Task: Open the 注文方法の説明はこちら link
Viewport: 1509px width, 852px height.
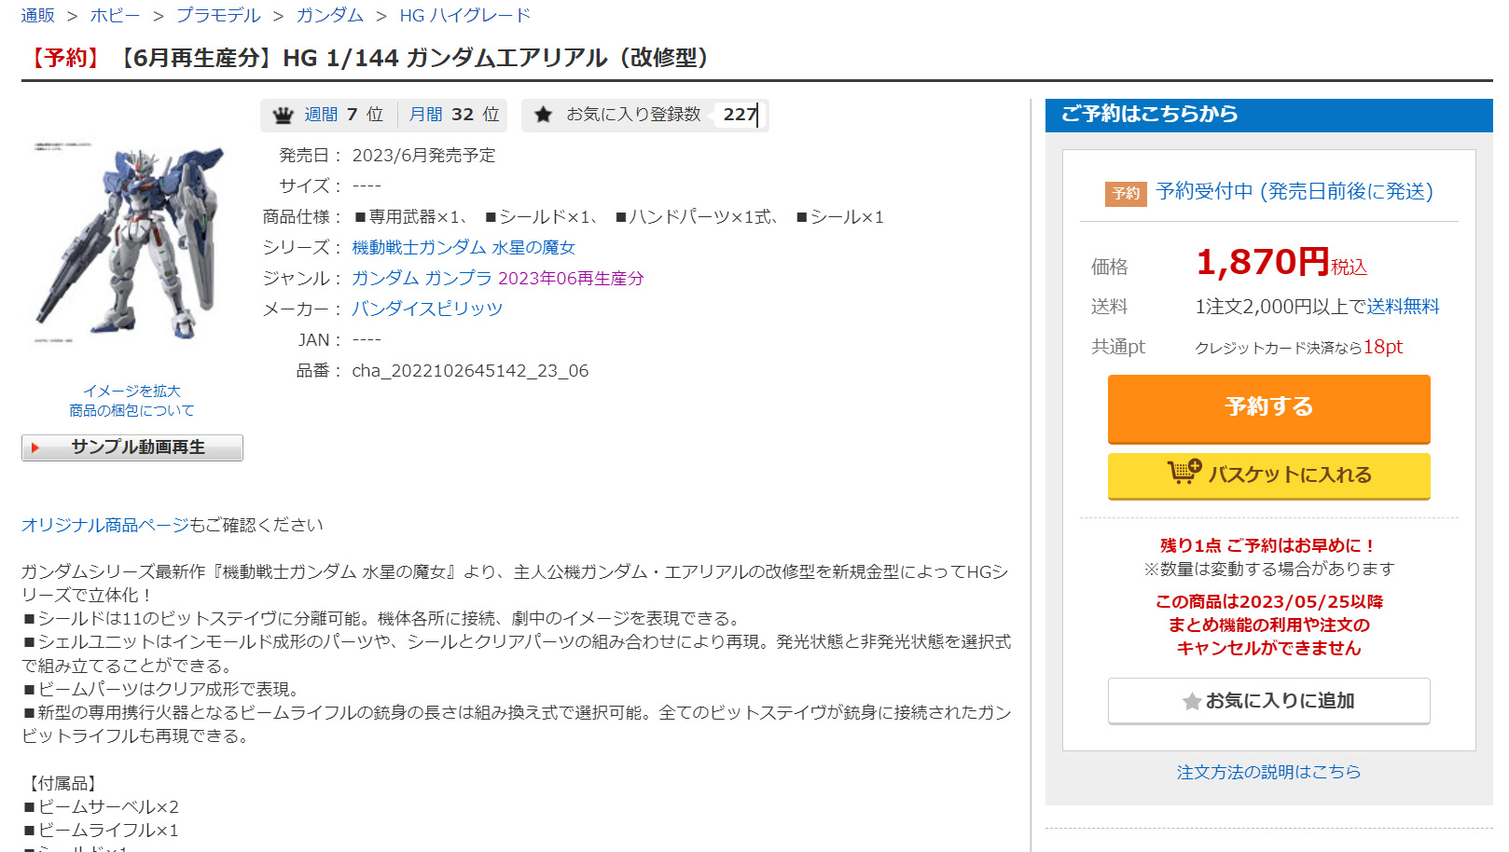Action: pos(1268,772)
